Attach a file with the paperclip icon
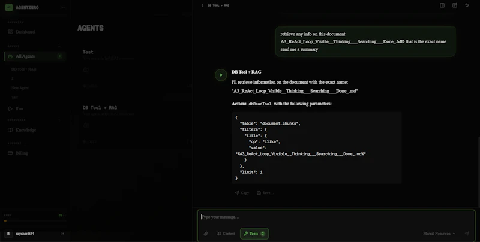This screenshot has width=480, height=242. tap(206, 234)
